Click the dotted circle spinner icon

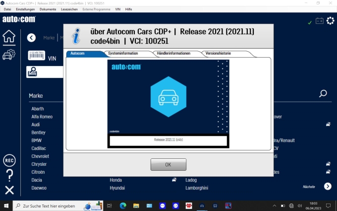(331, 21)
